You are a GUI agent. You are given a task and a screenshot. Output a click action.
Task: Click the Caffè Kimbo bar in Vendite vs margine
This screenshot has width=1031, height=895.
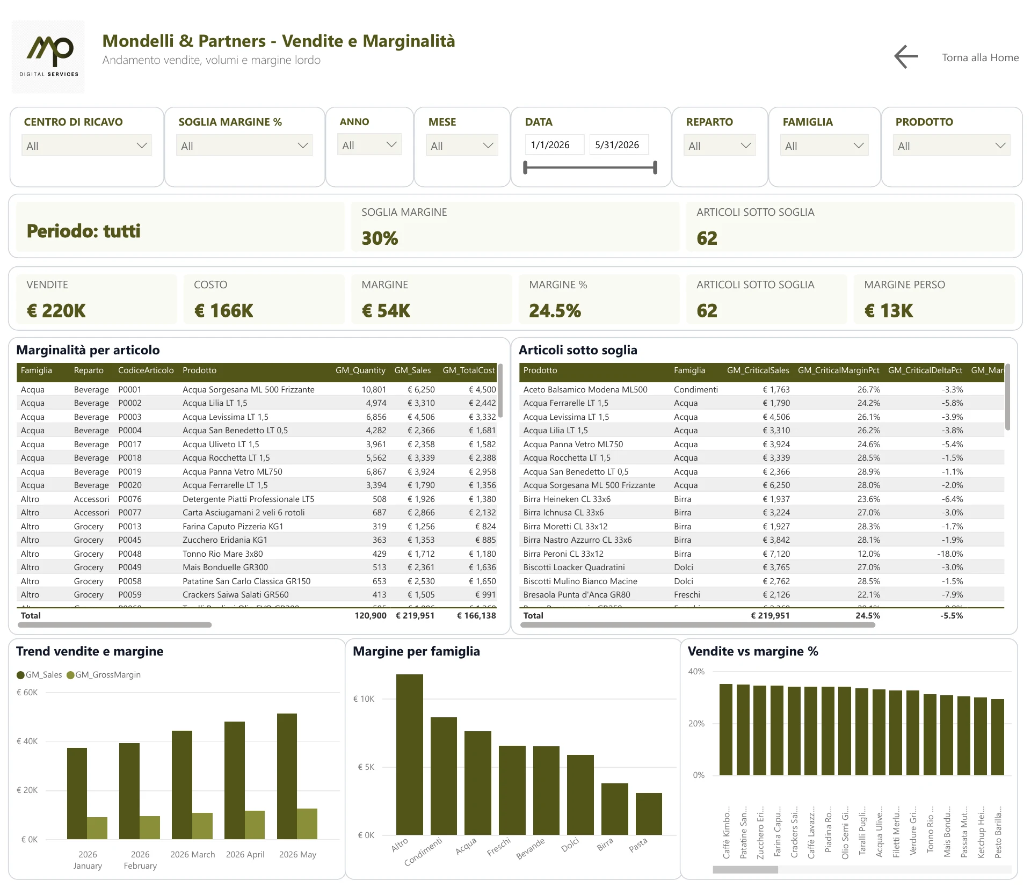[726, 730]
